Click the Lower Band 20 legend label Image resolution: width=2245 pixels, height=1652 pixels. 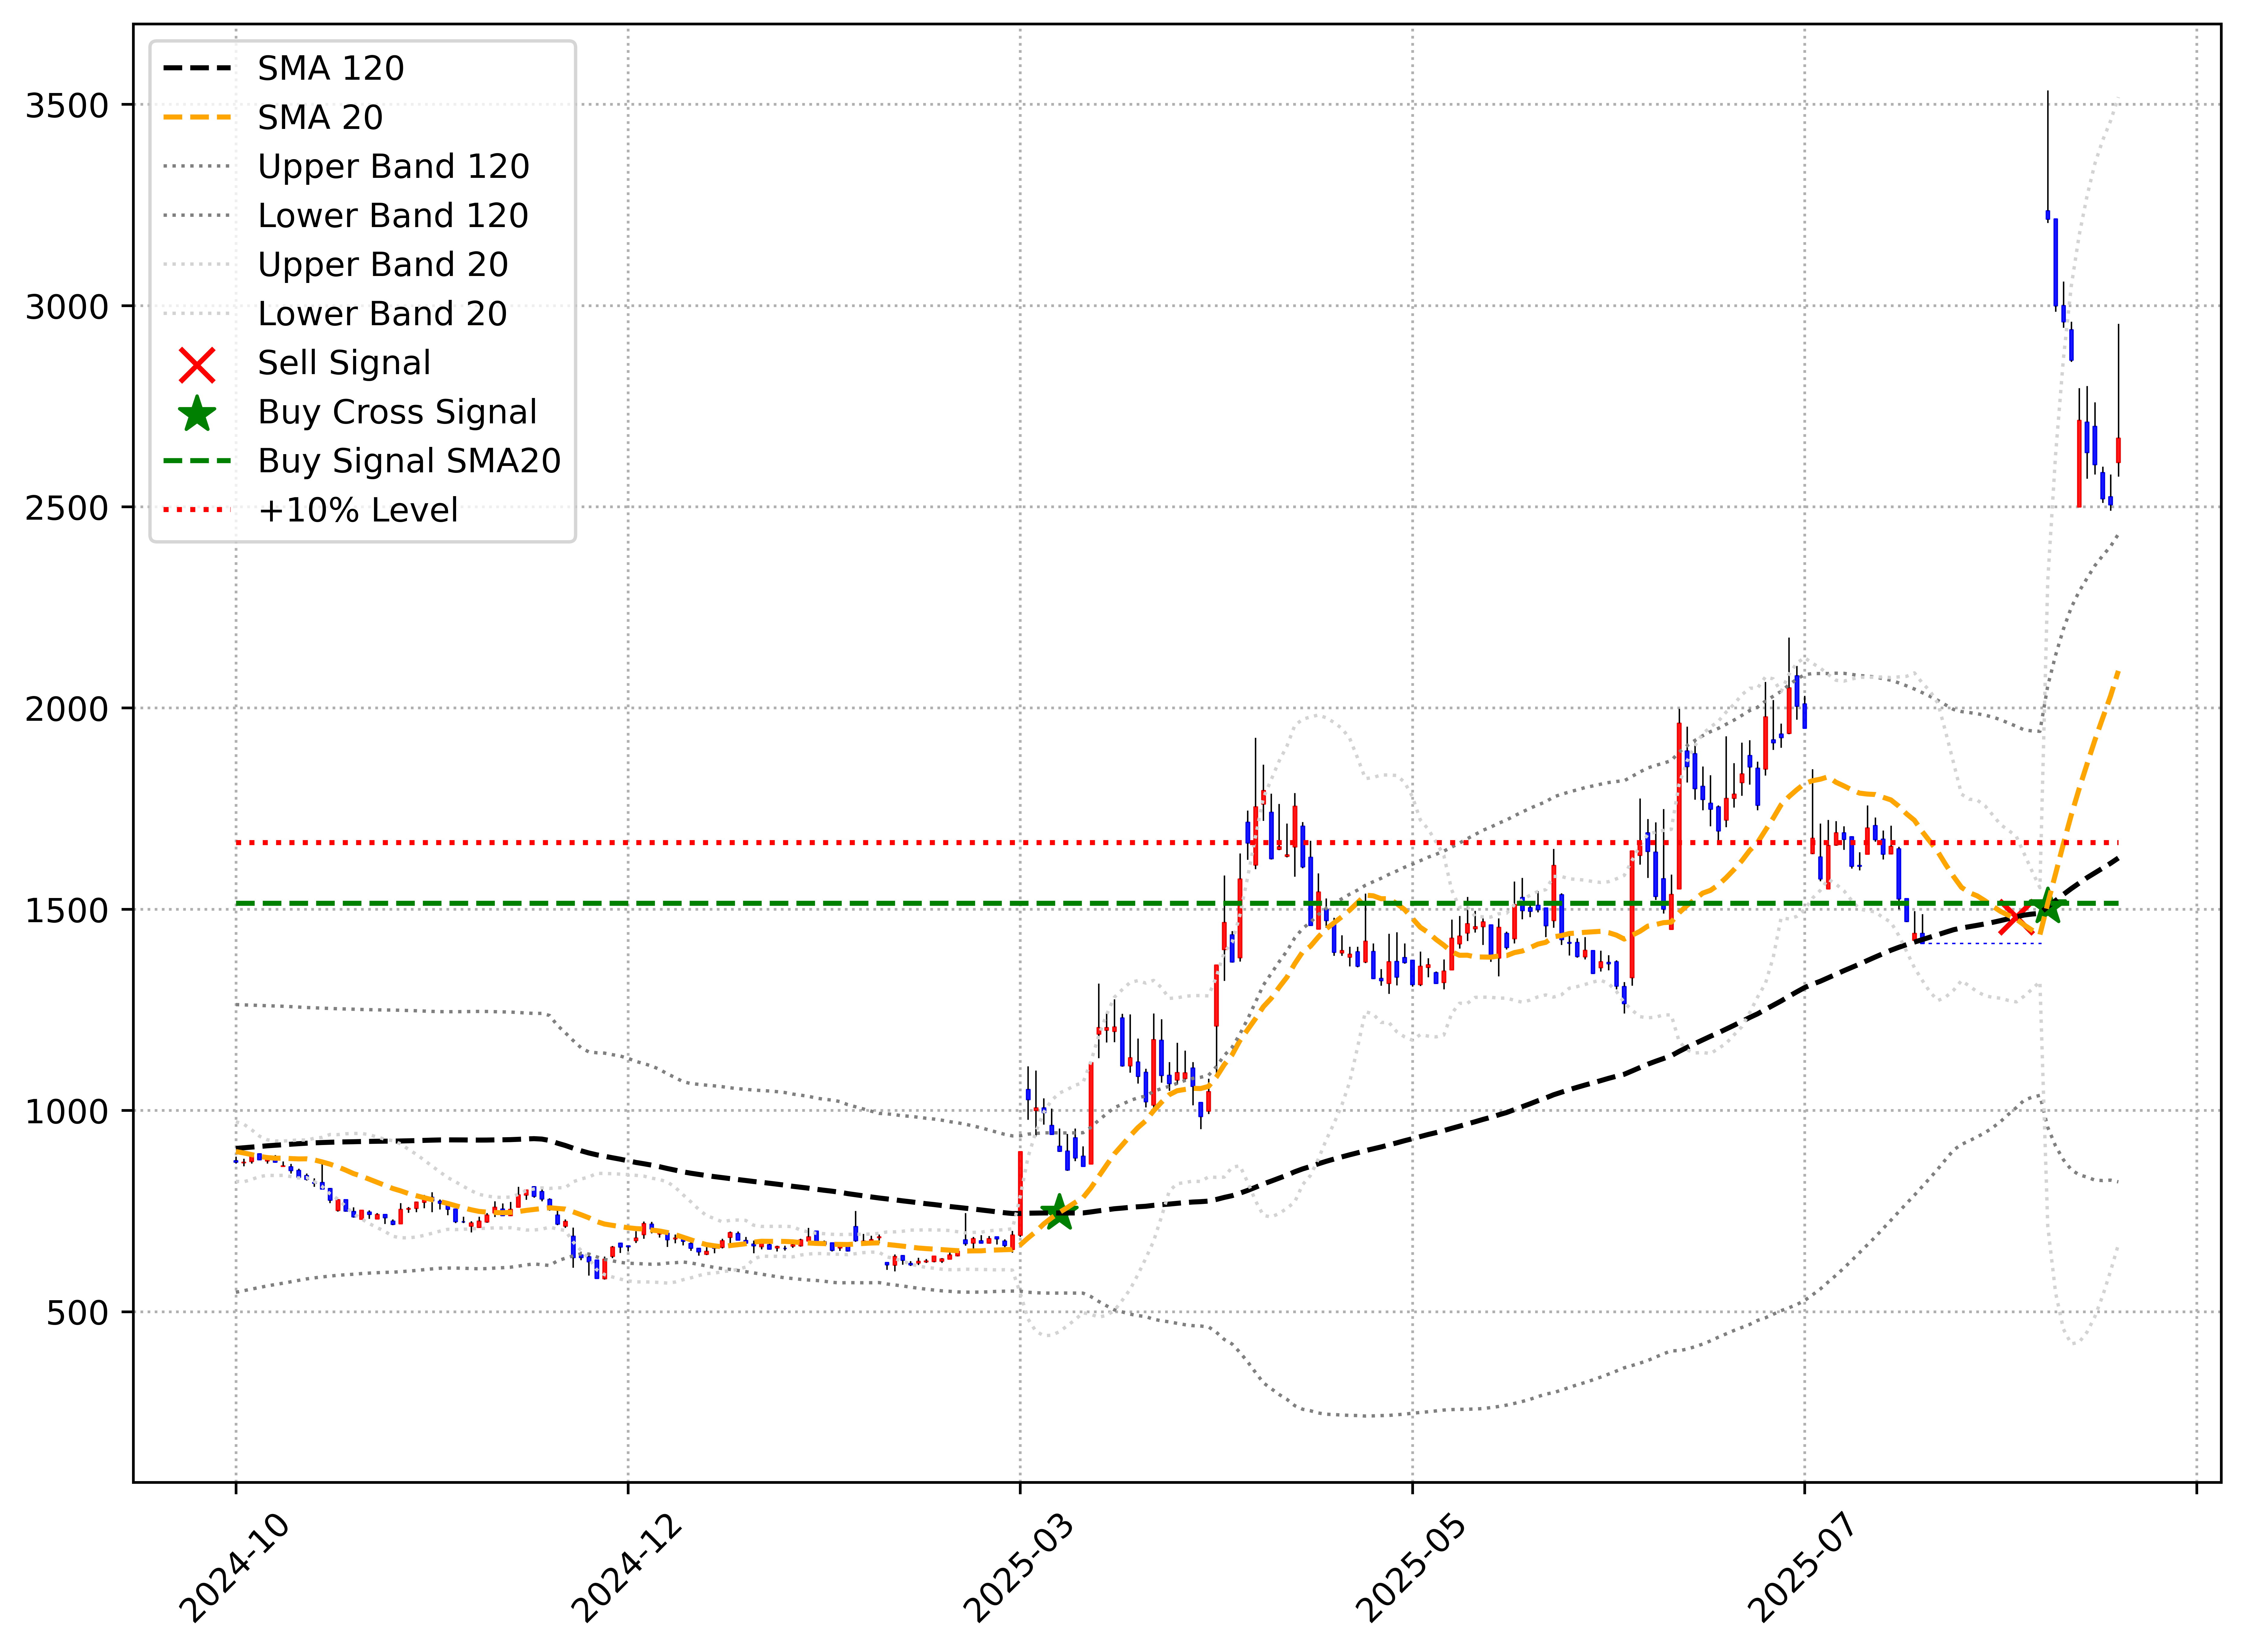pyautogui.click(x=382, y=314)
